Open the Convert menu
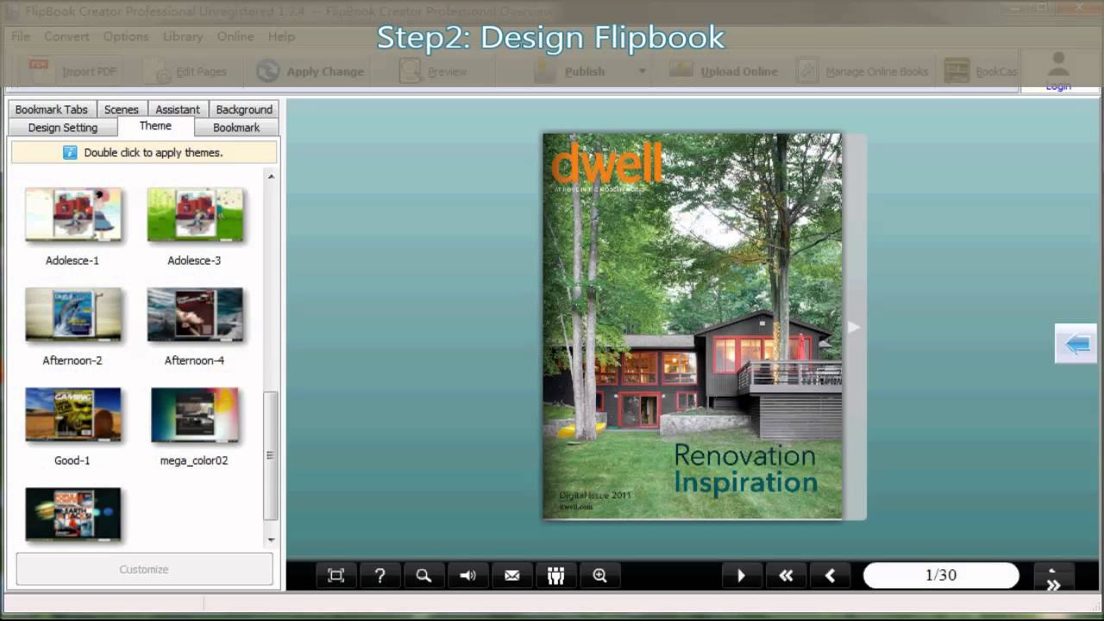The width and height of the screenshot is (1104, 621). pyautogui.click(x=66, y=36)
